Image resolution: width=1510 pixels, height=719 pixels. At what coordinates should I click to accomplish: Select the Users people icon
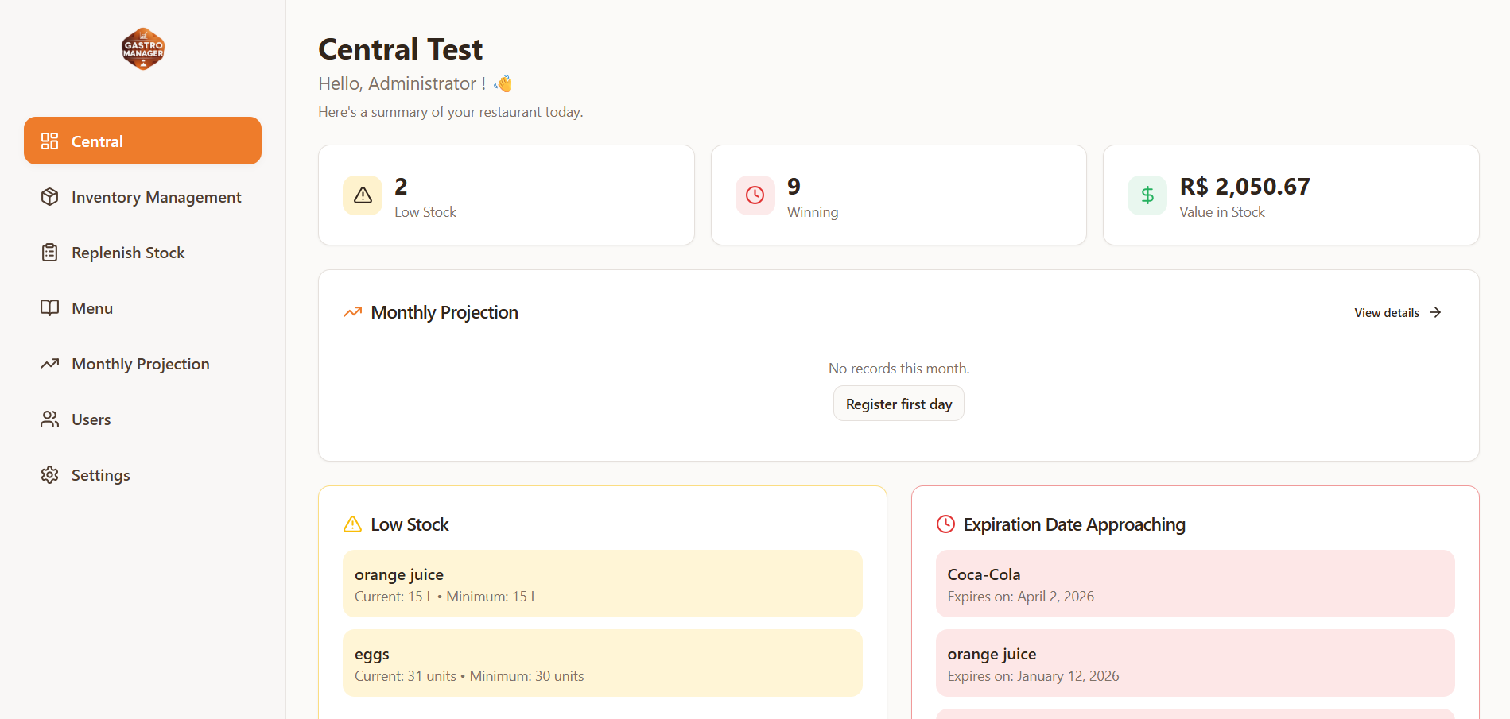coord(49,419)
